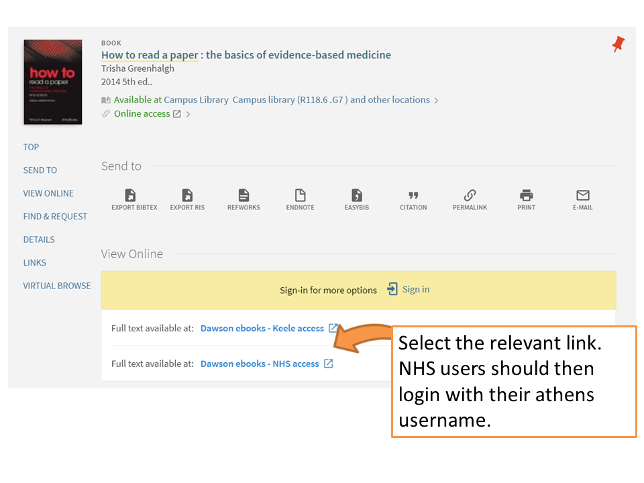This screenshot has height=483, width=644.
Task: Send record to RefWorks
Action: click(243, 195)
